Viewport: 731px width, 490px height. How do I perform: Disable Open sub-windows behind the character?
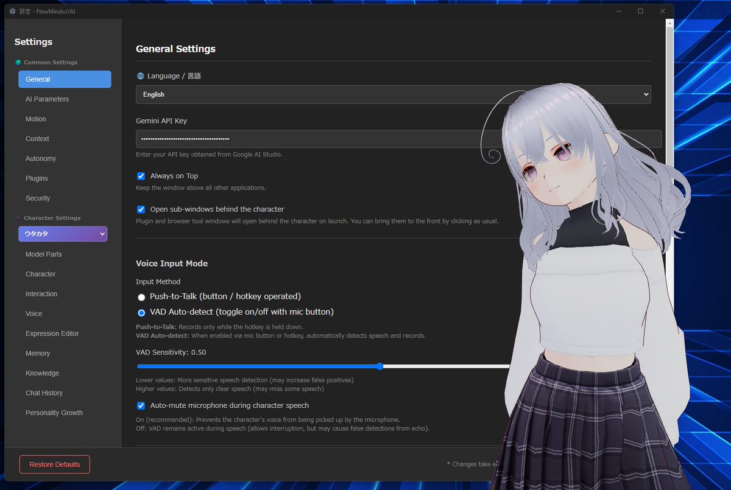click(x=141, y=209)
